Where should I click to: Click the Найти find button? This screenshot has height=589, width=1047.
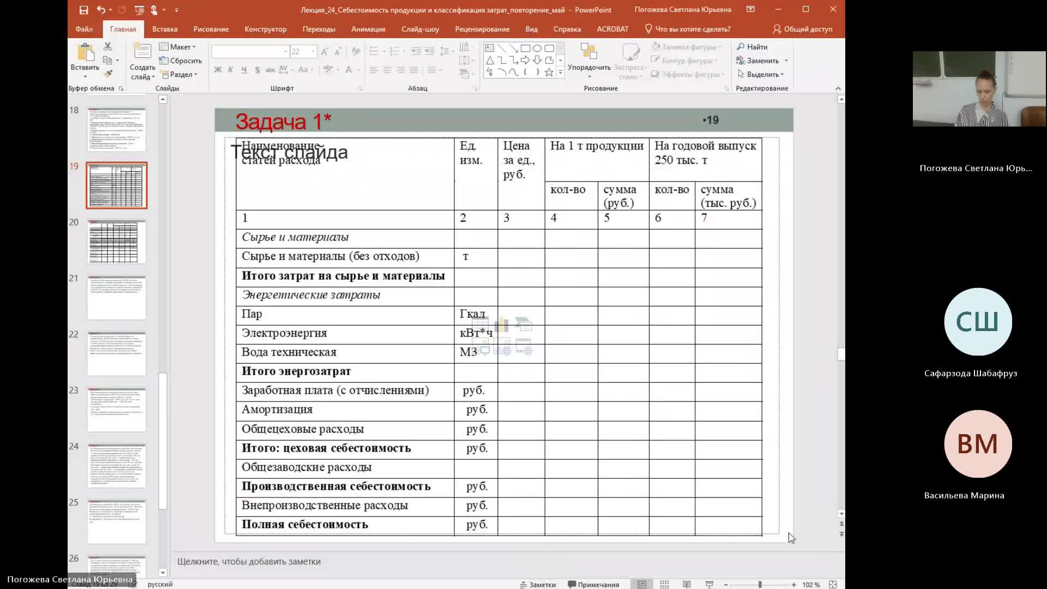click(x=752, y=47)
